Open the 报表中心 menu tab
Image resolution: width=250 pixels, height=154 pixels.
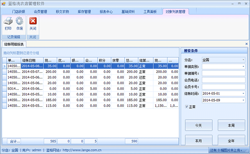pos(106,11)
